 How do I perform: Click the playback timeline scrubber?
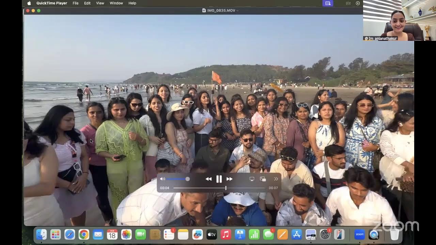tap(225, 188)
